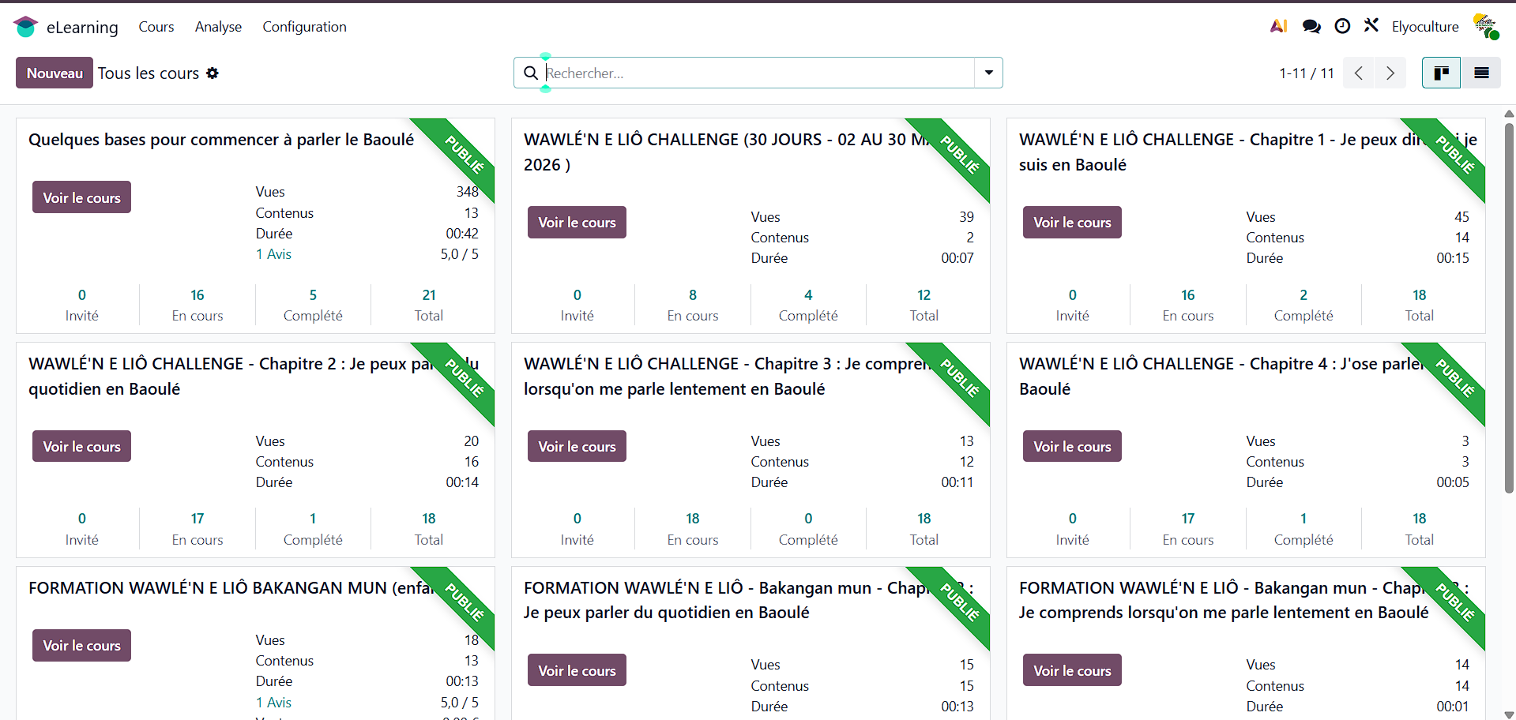Open course Quelques bases pour commencer à parler
The width and height of the screenshot is (1516, 720).
tap(221, 140)
